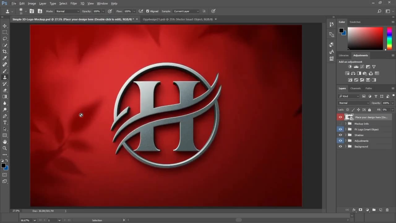Switch to the Paths tab
The height and width of the screenshot is (223, 396).
(x=369, y=88)
